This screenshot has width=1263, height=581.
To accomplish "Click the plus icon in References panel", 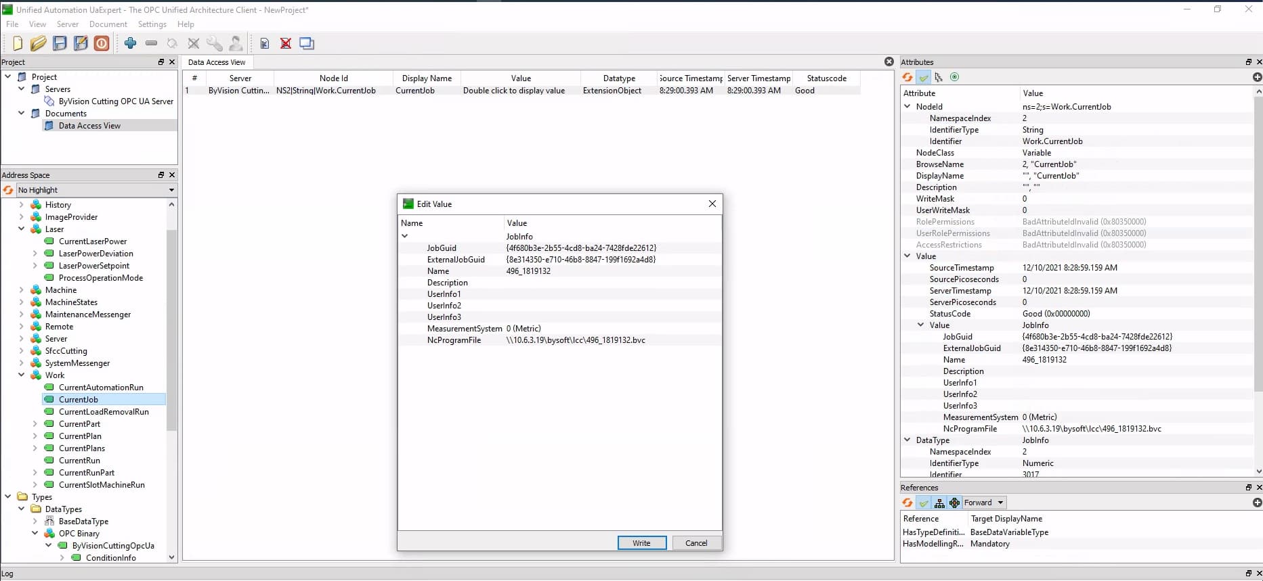I will 1257,503.
